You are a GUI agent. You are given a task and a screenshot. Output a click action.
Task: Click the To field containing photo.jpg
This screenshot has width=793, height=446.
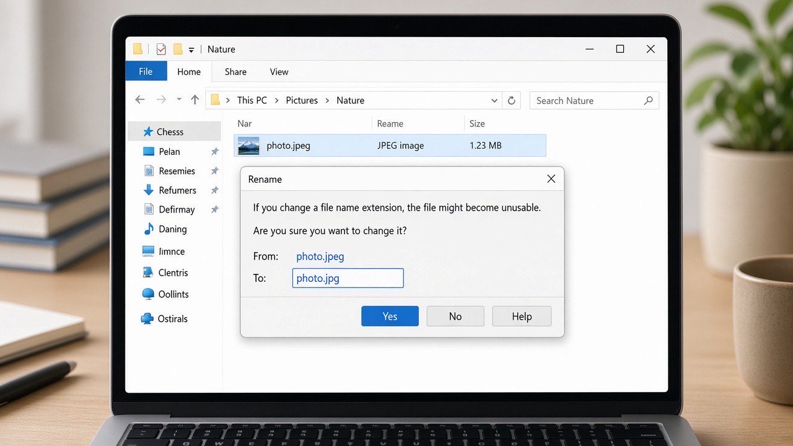348,278
